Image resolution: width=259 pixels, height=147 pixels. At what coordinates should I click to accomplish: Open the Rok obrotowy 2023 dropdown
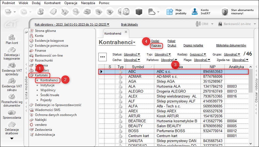click(x=72, y=24)
